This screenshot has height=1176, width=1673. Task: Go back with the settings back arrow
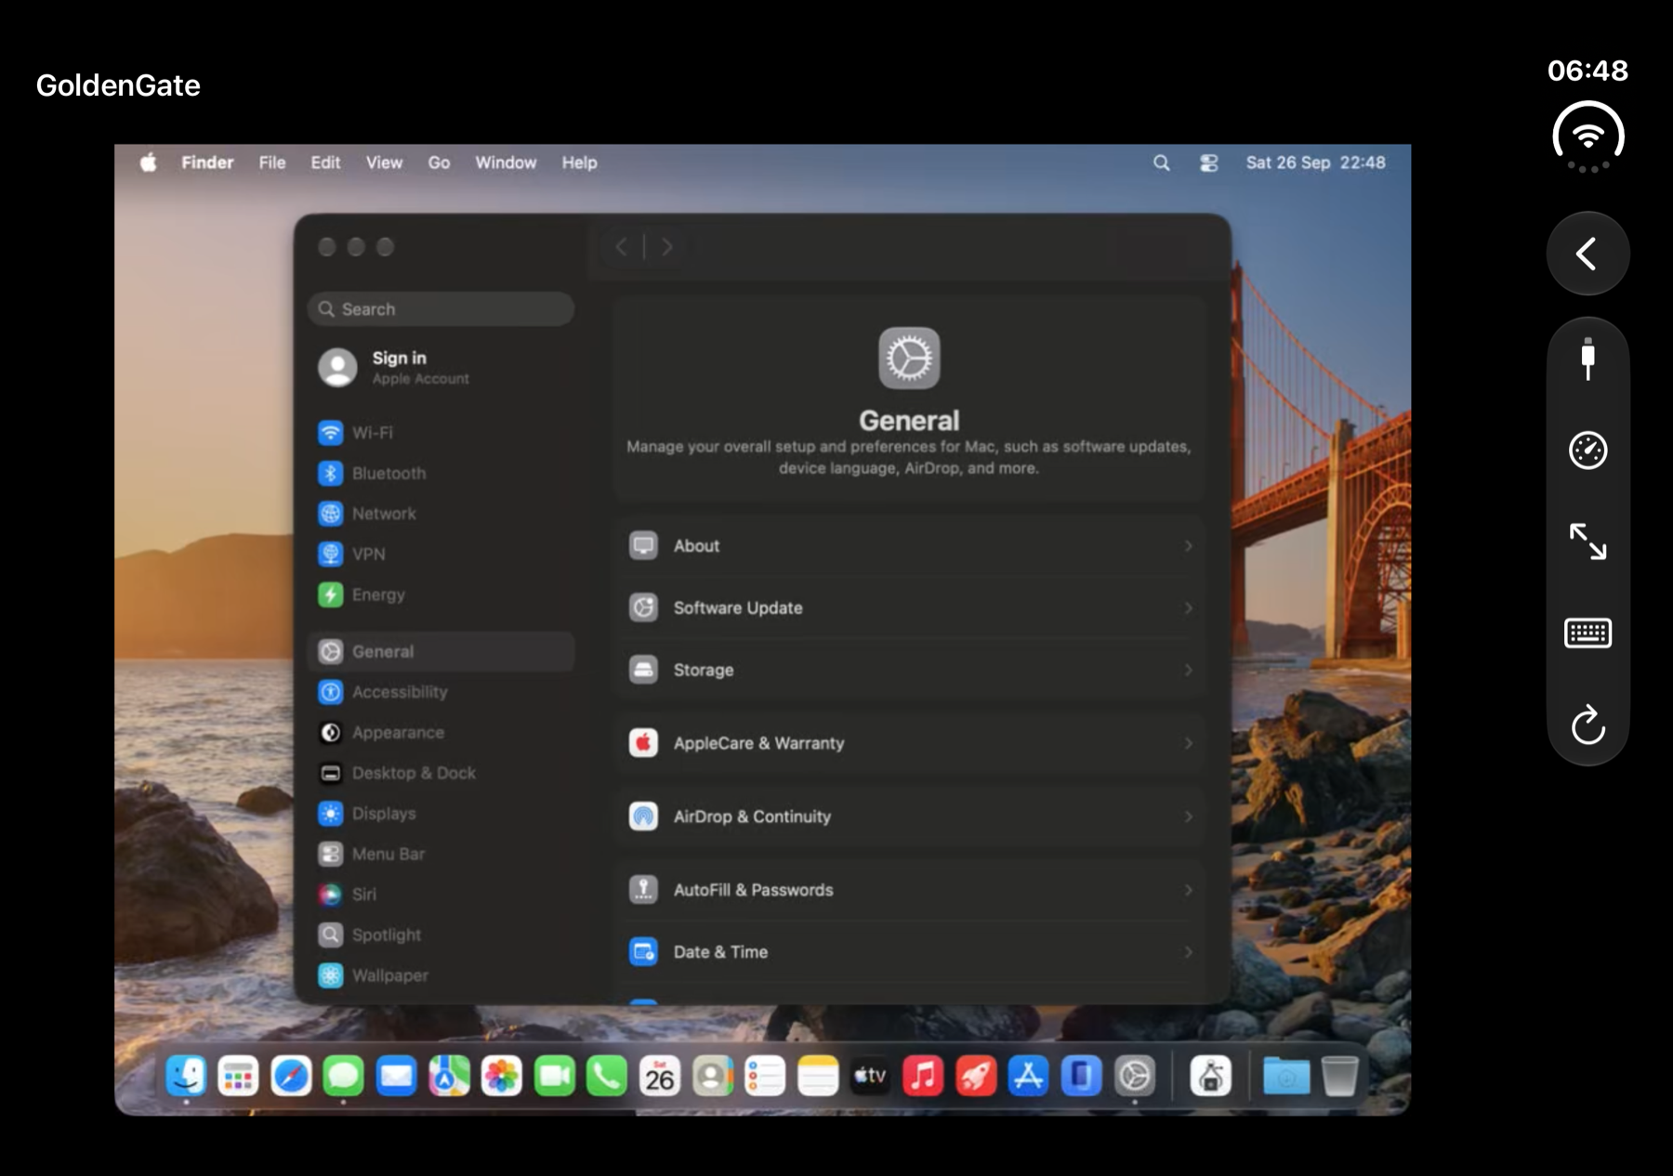(622, 247)
